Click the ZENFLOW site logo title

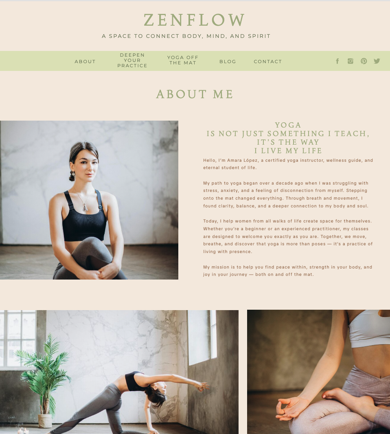point(195,20)
